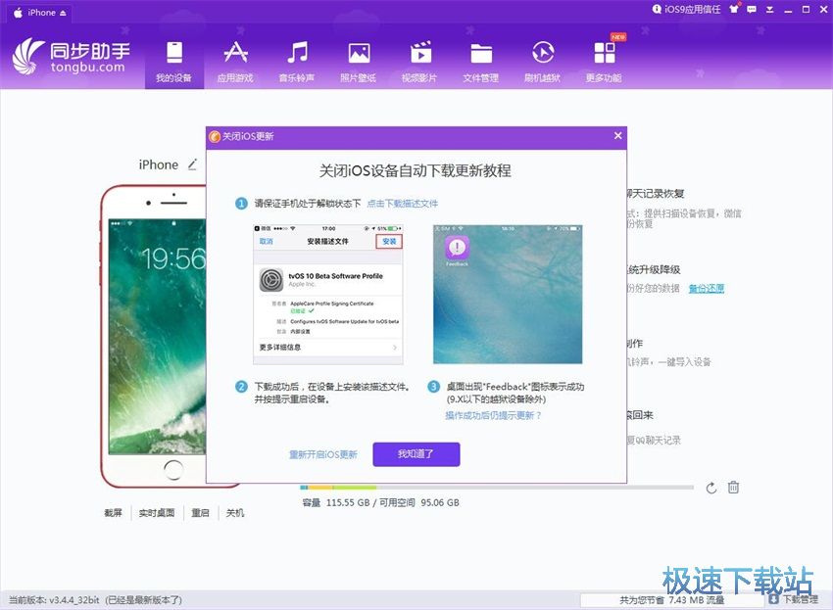The height and width of the screenshot is (610, 833).
Task: Click the 关机 shutdown button
Action: pyautogui.click(x=235, y=513)
